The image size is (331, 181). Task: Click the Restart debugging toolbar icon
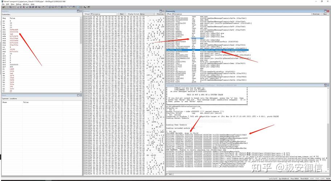(20, 7)
